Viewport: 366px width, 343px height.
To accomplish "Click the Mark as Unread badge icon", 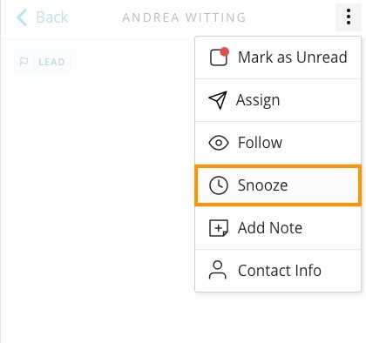I will (219, 57).
